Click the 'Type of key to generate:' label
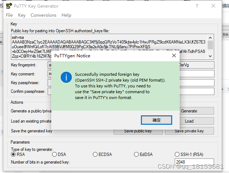This screenshot has height=173, width=229. 32,149
